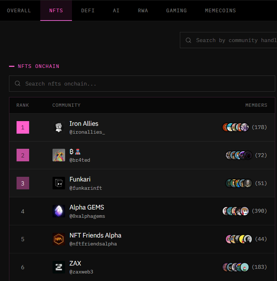Click the (51) member count
Image resolution: width=277 pixels, height=281 pixels.
pos(261,183)
